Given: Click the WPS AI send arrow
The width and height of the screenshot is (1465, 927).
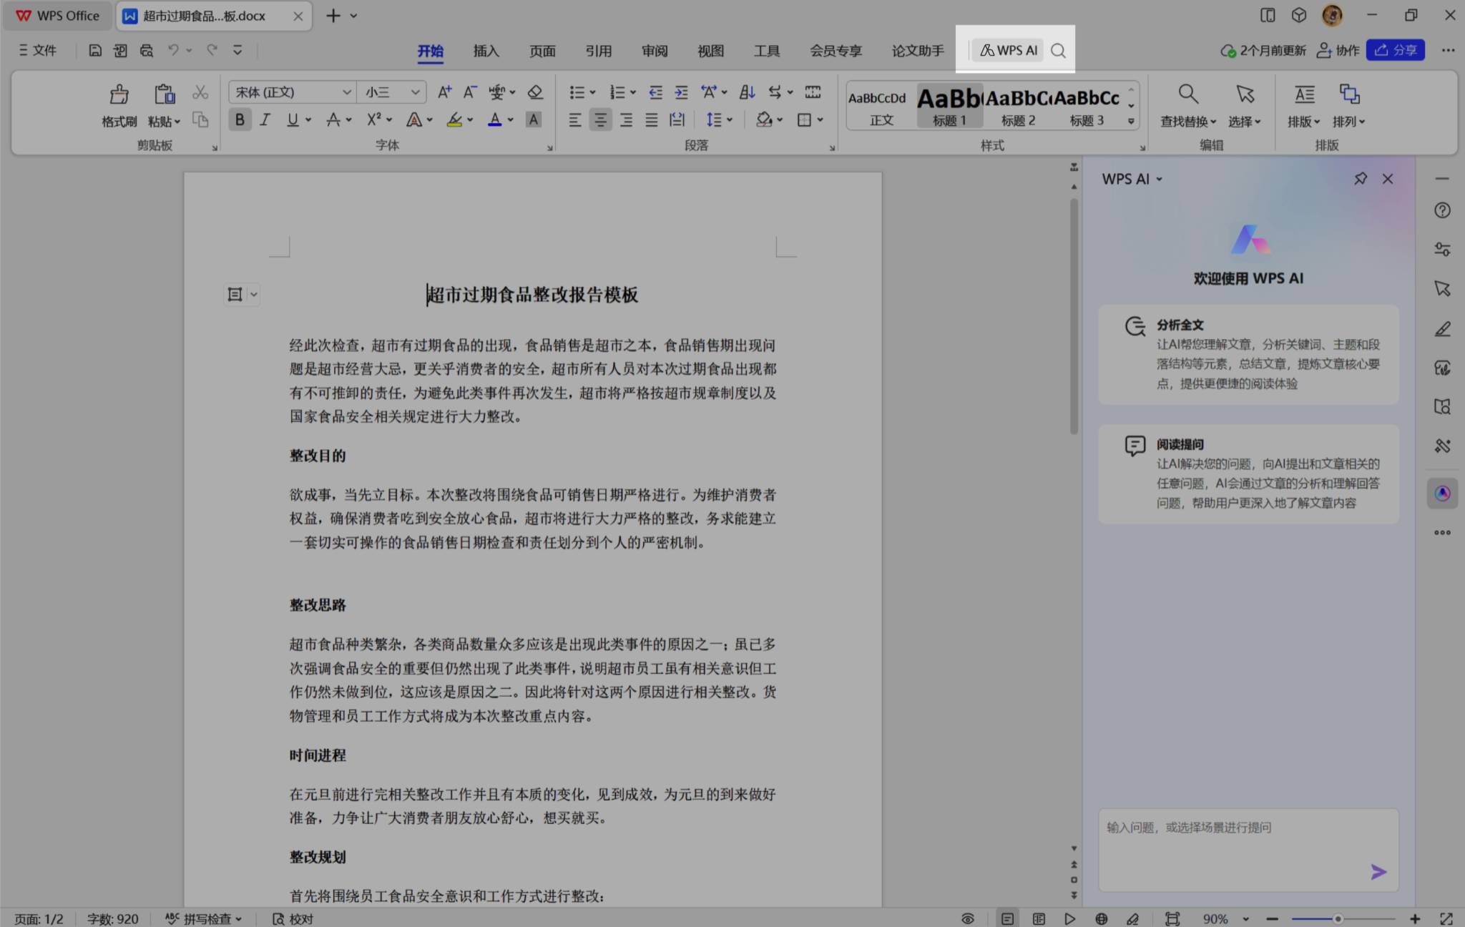Looking at the screenshot, I should [1378, 871].
